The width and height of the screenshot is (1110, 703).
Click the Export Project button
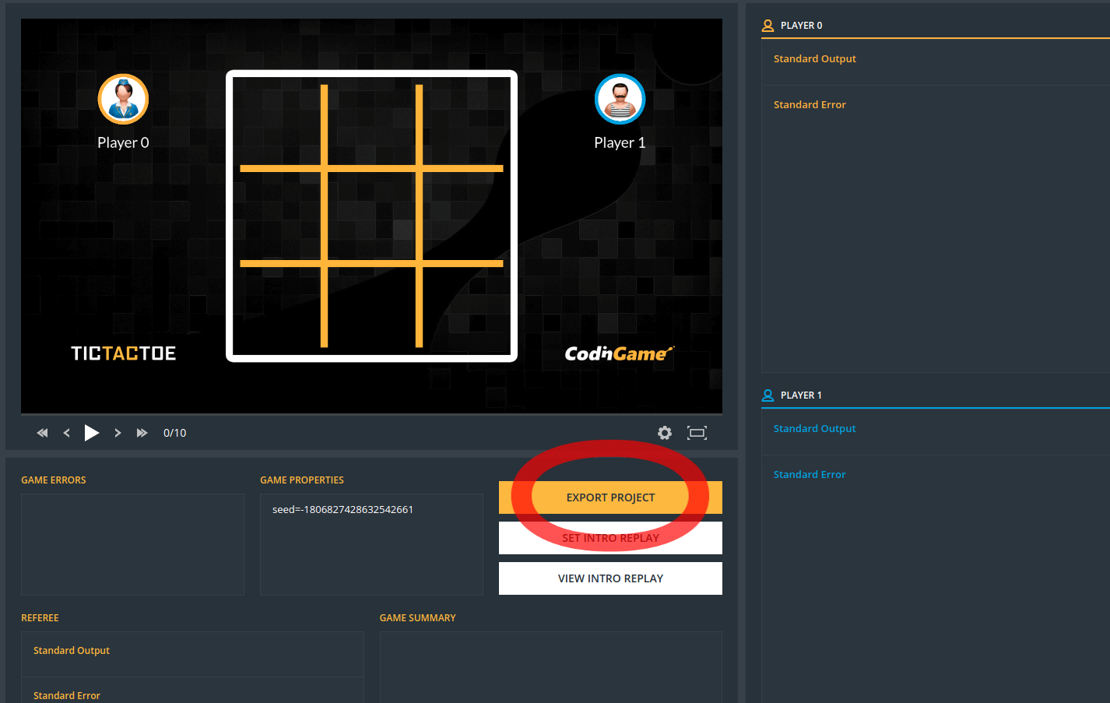(x=610, y=497)
